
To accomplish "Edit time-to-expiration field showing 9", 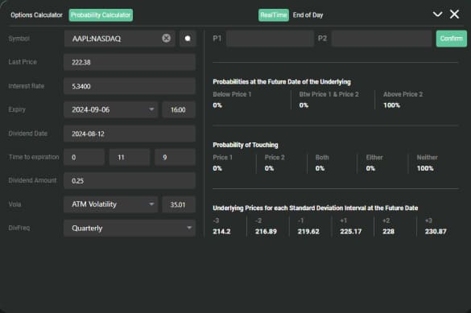I will click(176, 157).
